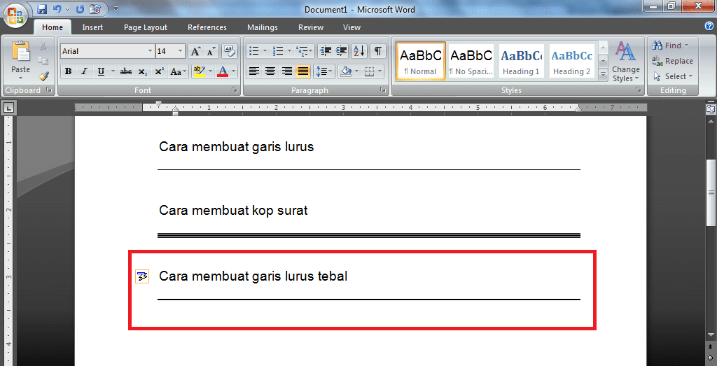Open the References tab
This screenshot has height=366, width=717.
(207, 27)
